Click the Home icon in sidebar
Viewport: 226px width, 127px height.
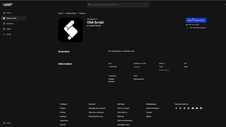coord(4,13)
